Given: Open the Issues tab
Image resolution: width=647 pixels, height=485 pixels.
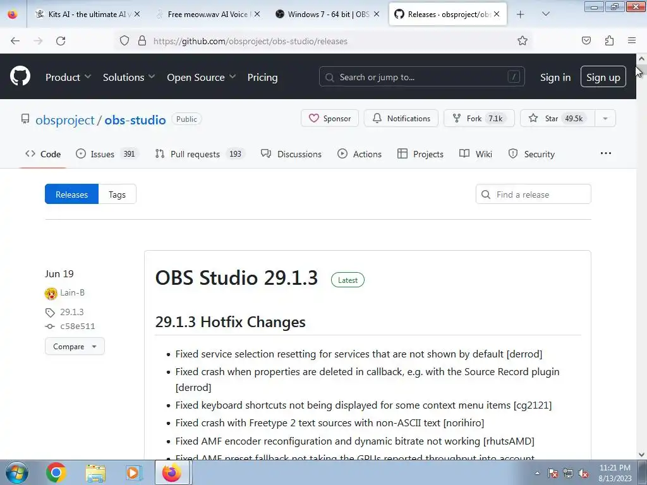Looking at the screenshot, I should pyautogui.click(x=107, y=154).
